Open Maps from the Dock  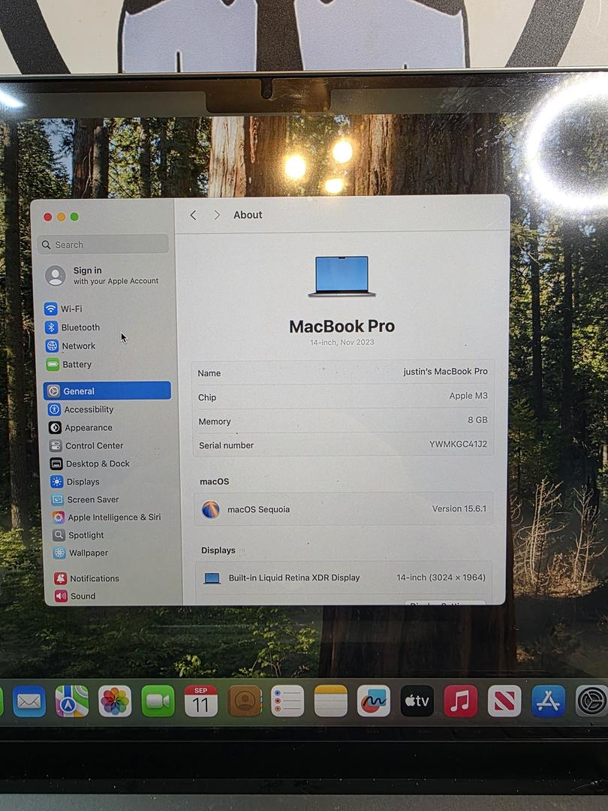pos(72,701)
